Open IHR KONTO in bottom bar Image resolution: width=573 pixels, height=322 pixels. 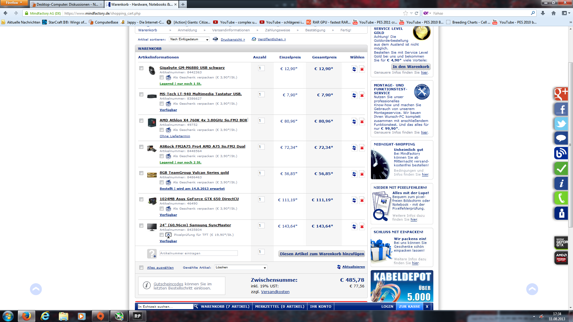click(321, 306)
